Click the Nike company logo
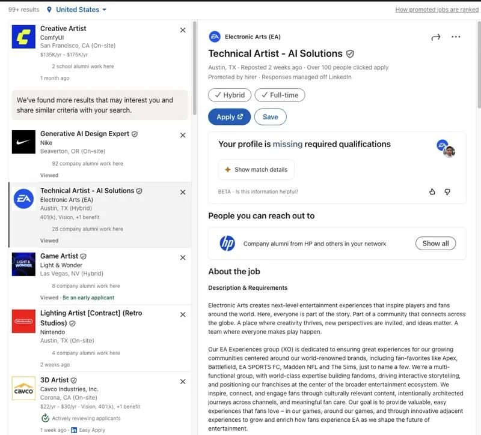481x435 pixels. click(x=23, y=142)
